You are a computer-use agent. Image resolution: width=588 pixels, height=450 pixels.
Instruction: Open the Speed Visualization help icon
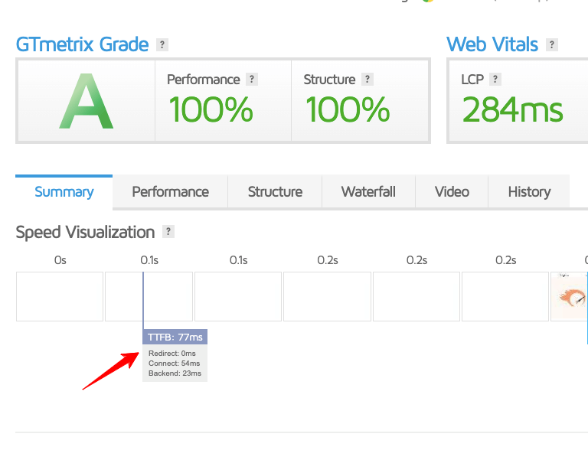coord(168,232)
